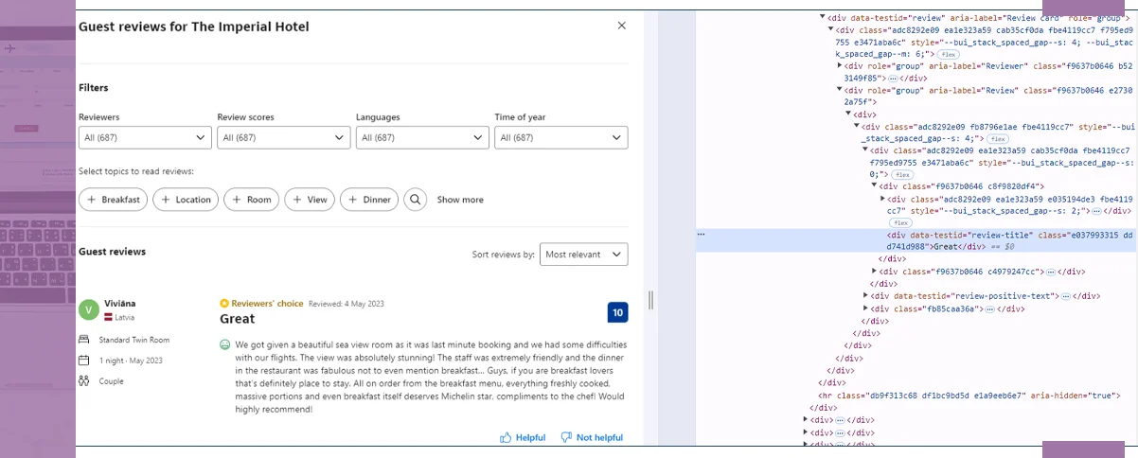
Task: Select the Location topic chip
Action: click(186, 200)
